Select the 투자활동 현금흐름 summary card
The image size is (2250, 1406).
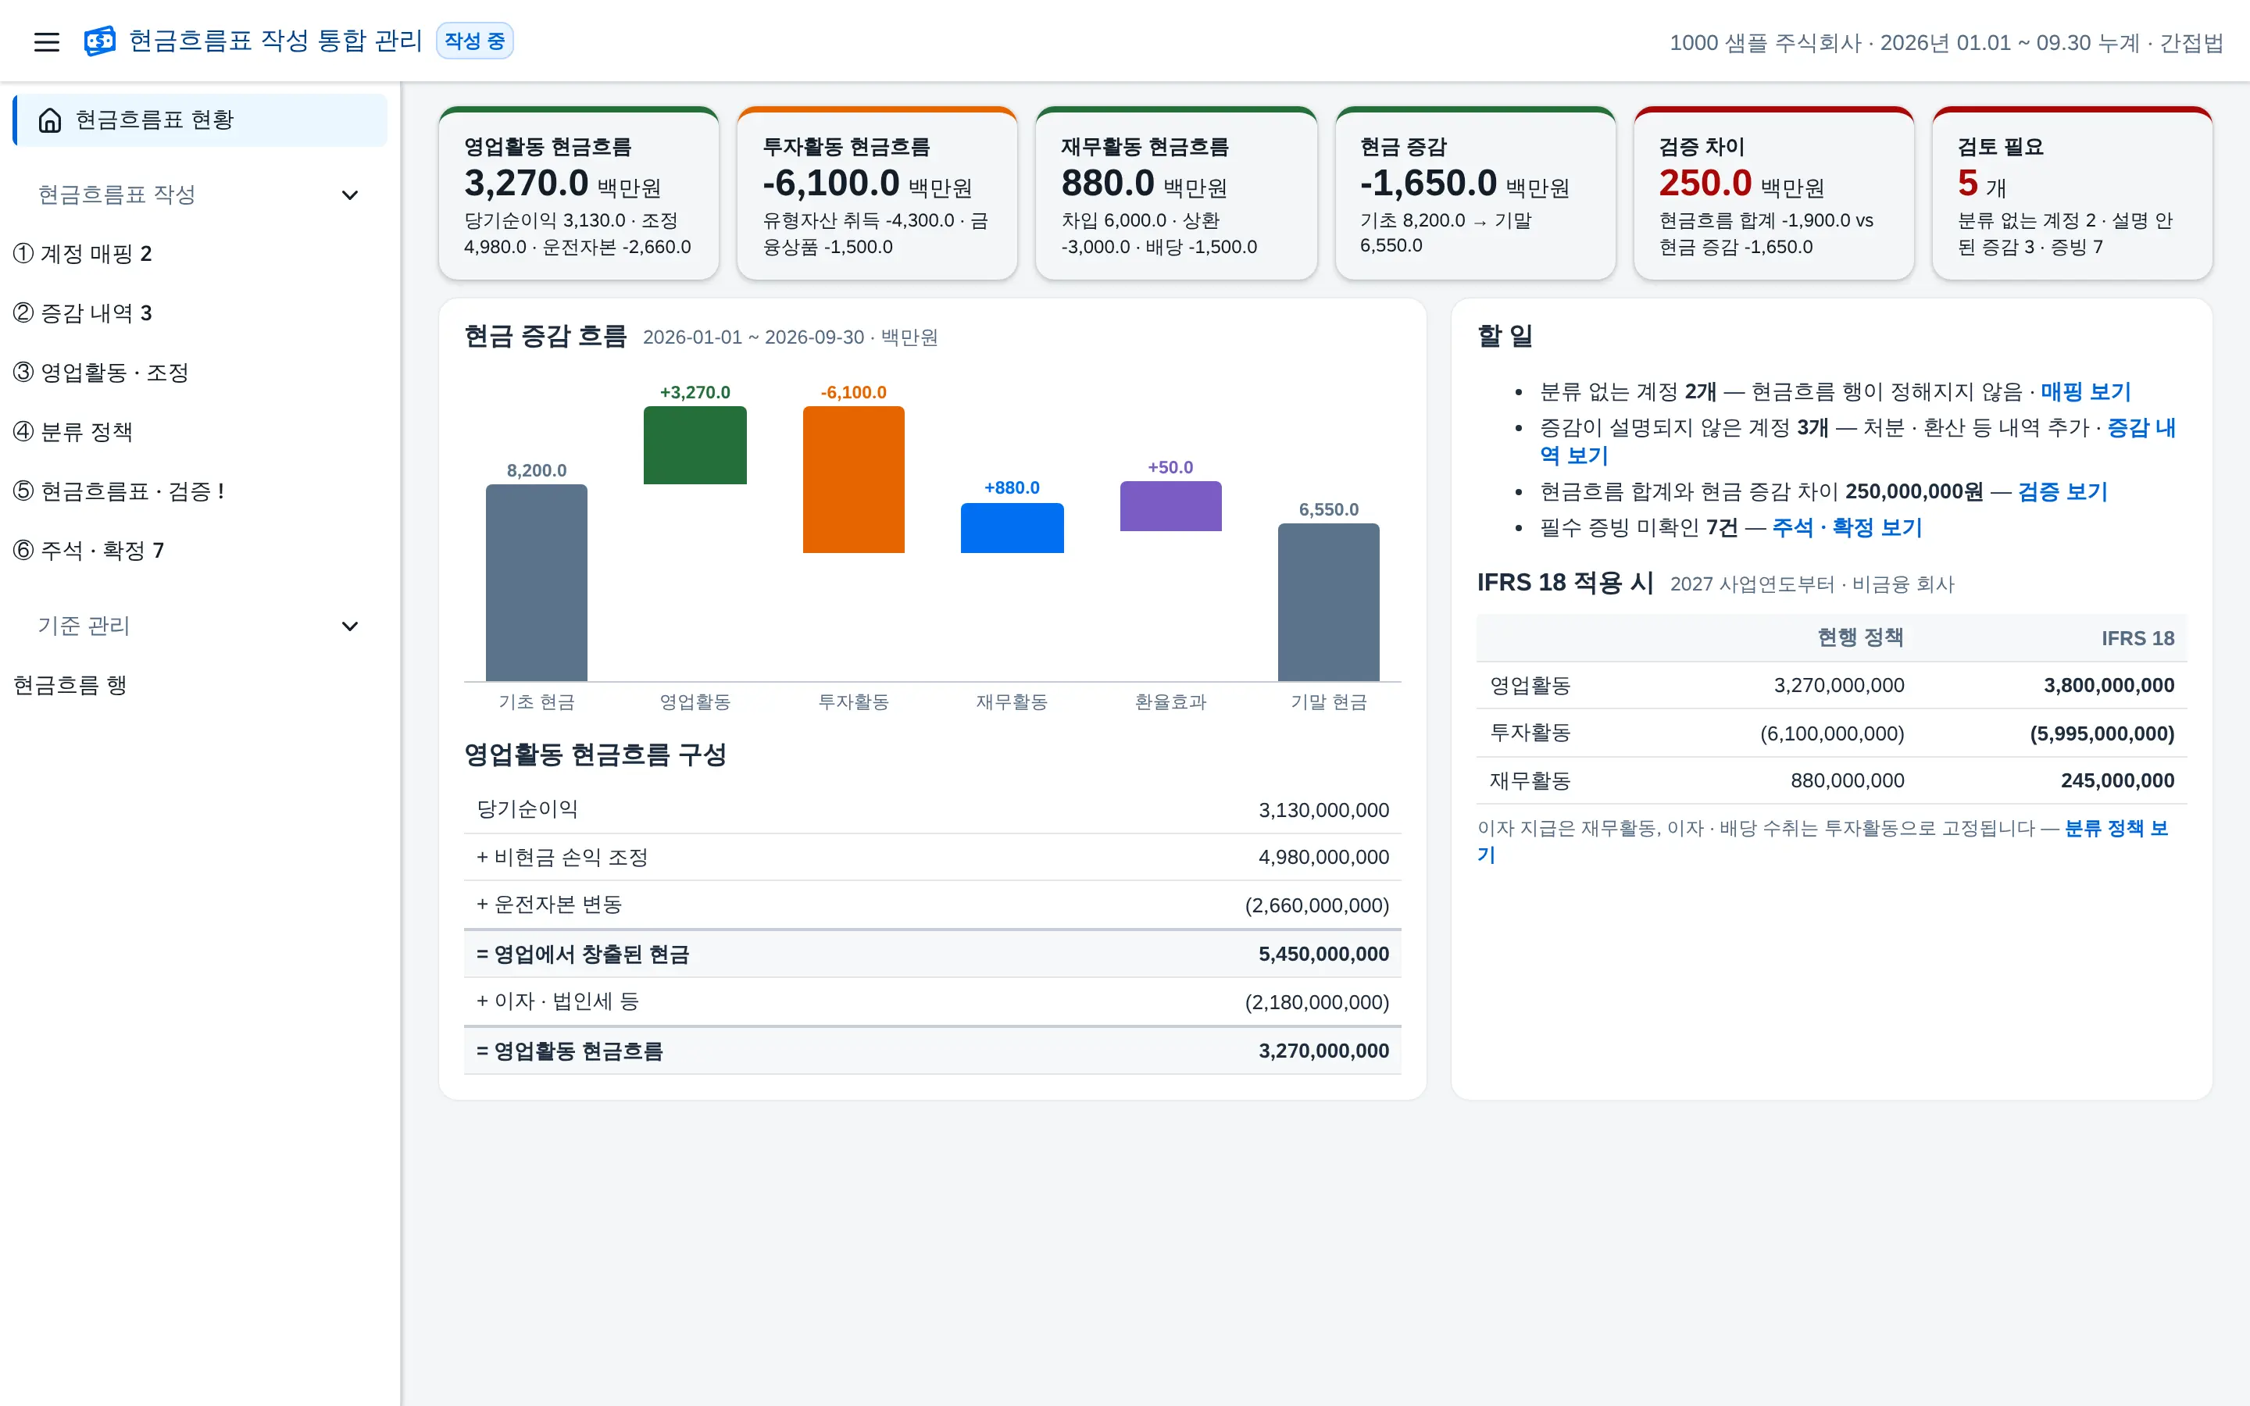click(877, 194)
